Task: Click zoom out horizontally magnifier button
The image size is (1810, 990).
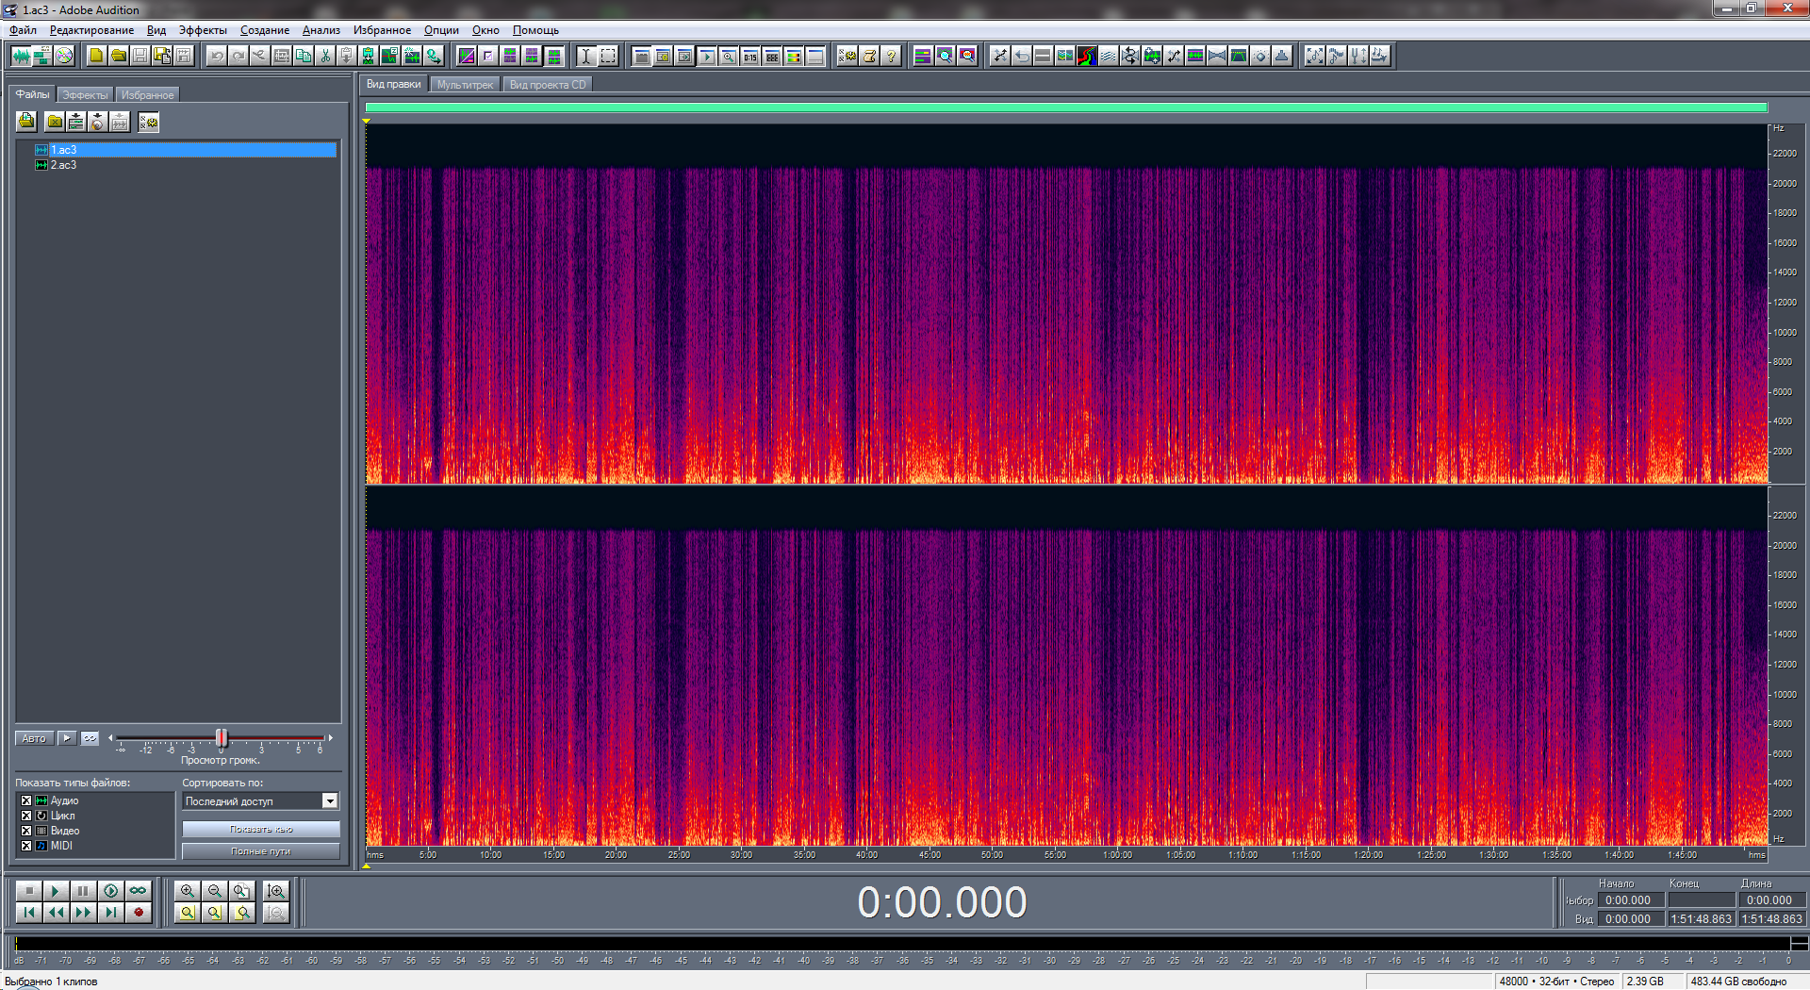Action: [215, 891]
